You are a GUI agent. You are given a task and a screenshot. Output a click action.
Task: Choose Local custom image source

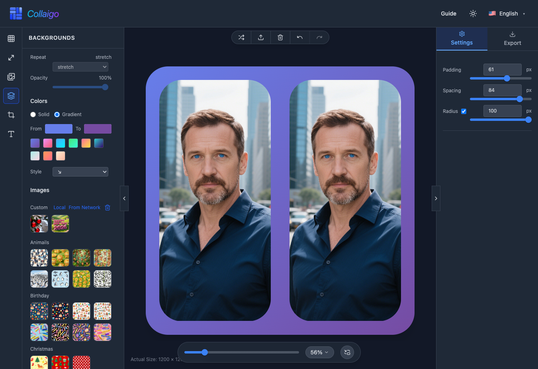59,208
